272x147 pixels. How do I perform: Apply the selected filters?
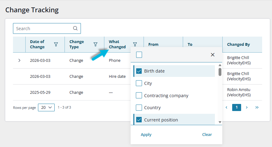(x=146, y=134)
